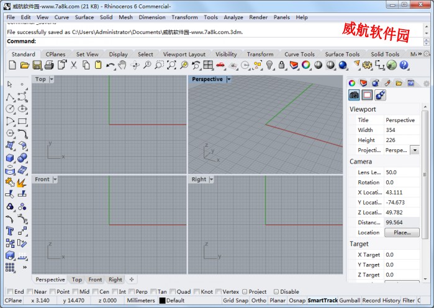Expand hidden toolbar tabs with chevron
The image size is (434, 308).
[x=420, y=53]
